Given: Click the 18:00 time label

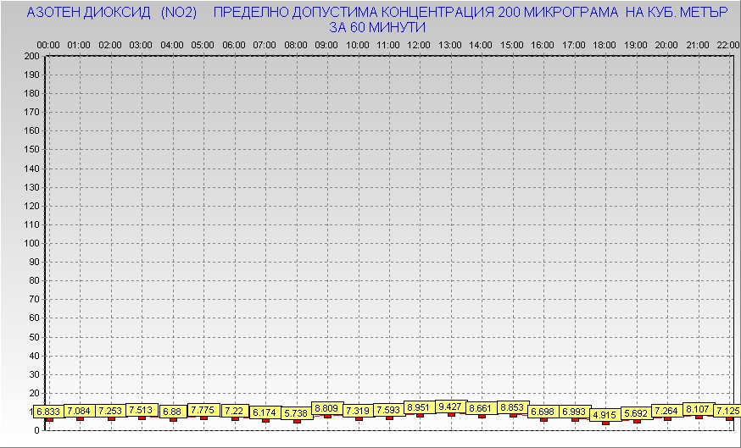Looking at the screenshot, I should click(x=604, y=44).
